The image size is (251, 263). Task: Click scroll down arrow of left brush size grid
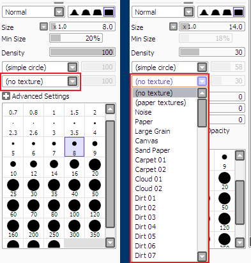click(x=110, y=243)
